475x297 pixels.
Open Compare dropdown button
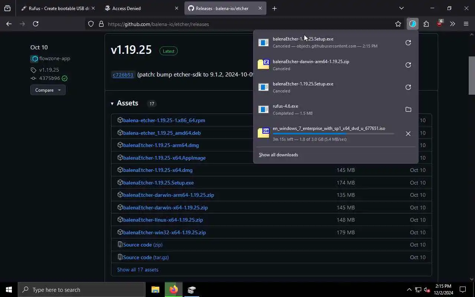point(48,90)
